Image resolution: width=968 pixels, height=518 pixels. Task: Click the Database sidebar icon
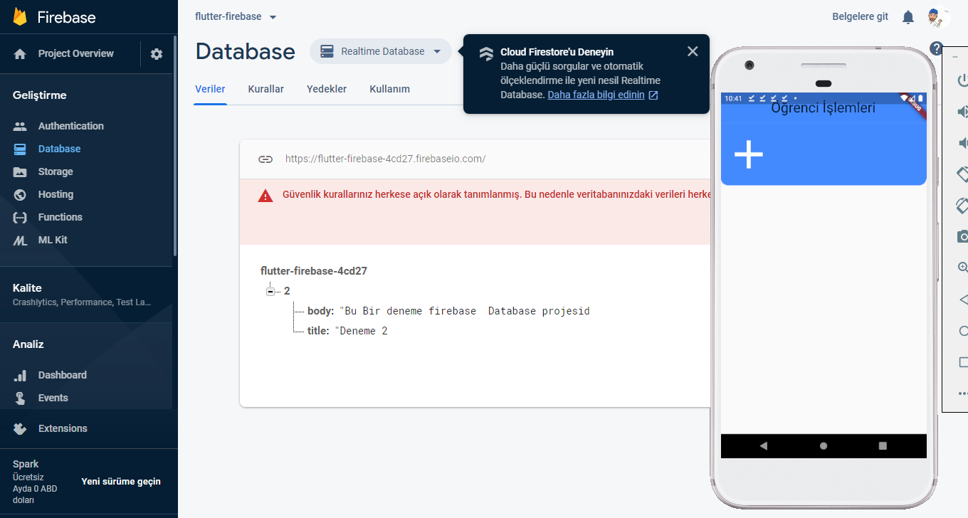pos(20,149)
